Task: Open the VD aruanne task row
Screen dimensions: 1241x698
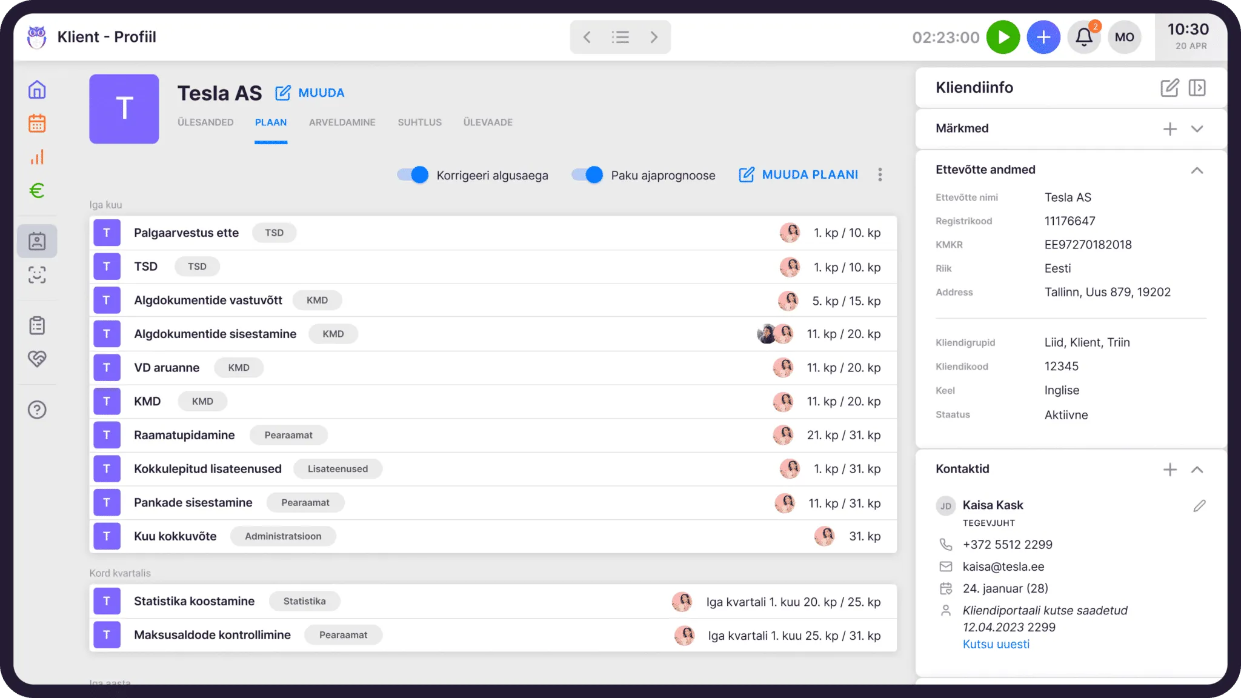Action: click(x=493, y=368)
